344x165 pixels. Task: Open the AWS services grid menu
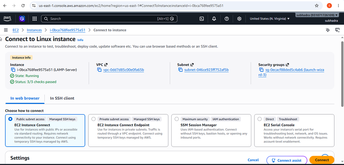pyautogui.click(x=35, y=19)
